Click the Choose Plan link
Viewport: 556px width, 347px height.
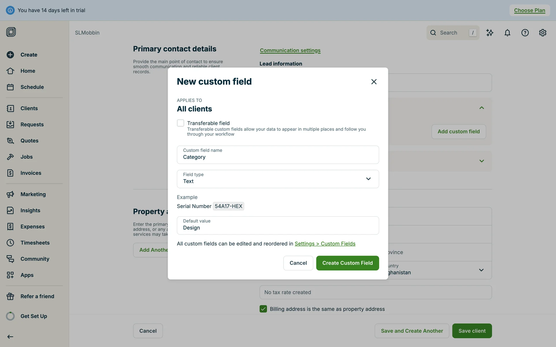[529, 10]
